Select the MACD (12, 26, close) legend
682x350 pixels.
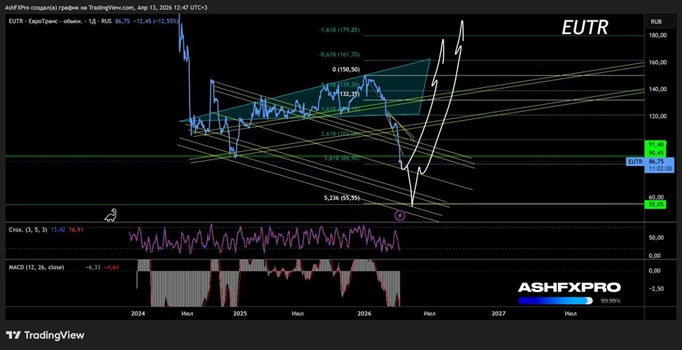37,268
